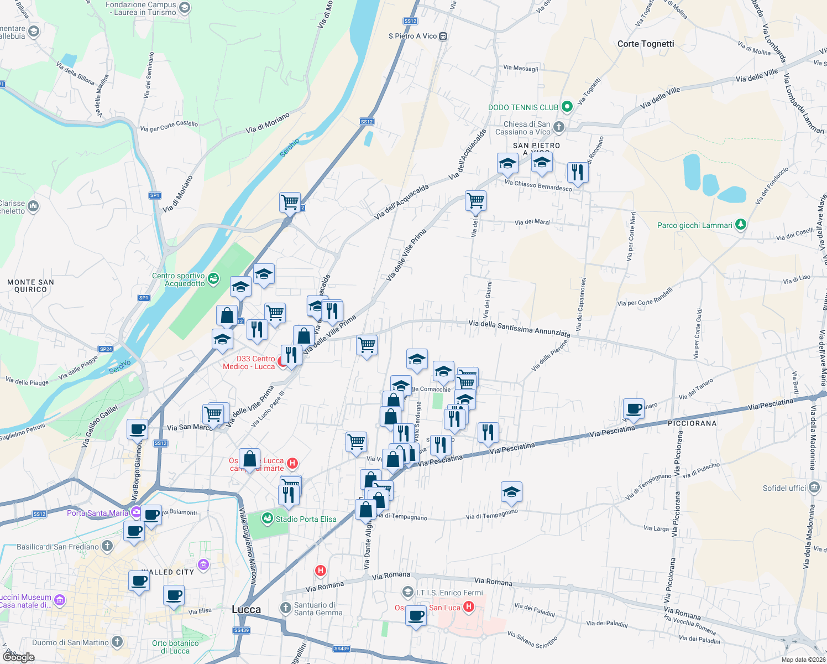Click the hospital icon near Ospedale San Luca
This screenshot has height=664, width=827.
pyautogui.click(x=469, y=607)
